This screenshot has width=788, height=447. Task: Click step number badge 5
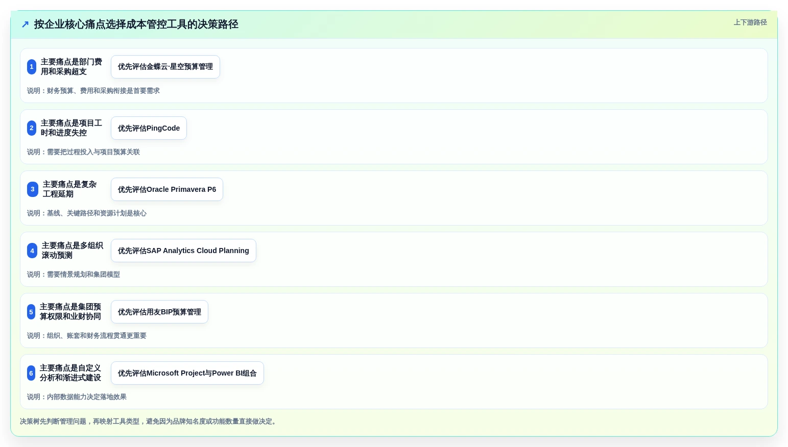point(31,312)
